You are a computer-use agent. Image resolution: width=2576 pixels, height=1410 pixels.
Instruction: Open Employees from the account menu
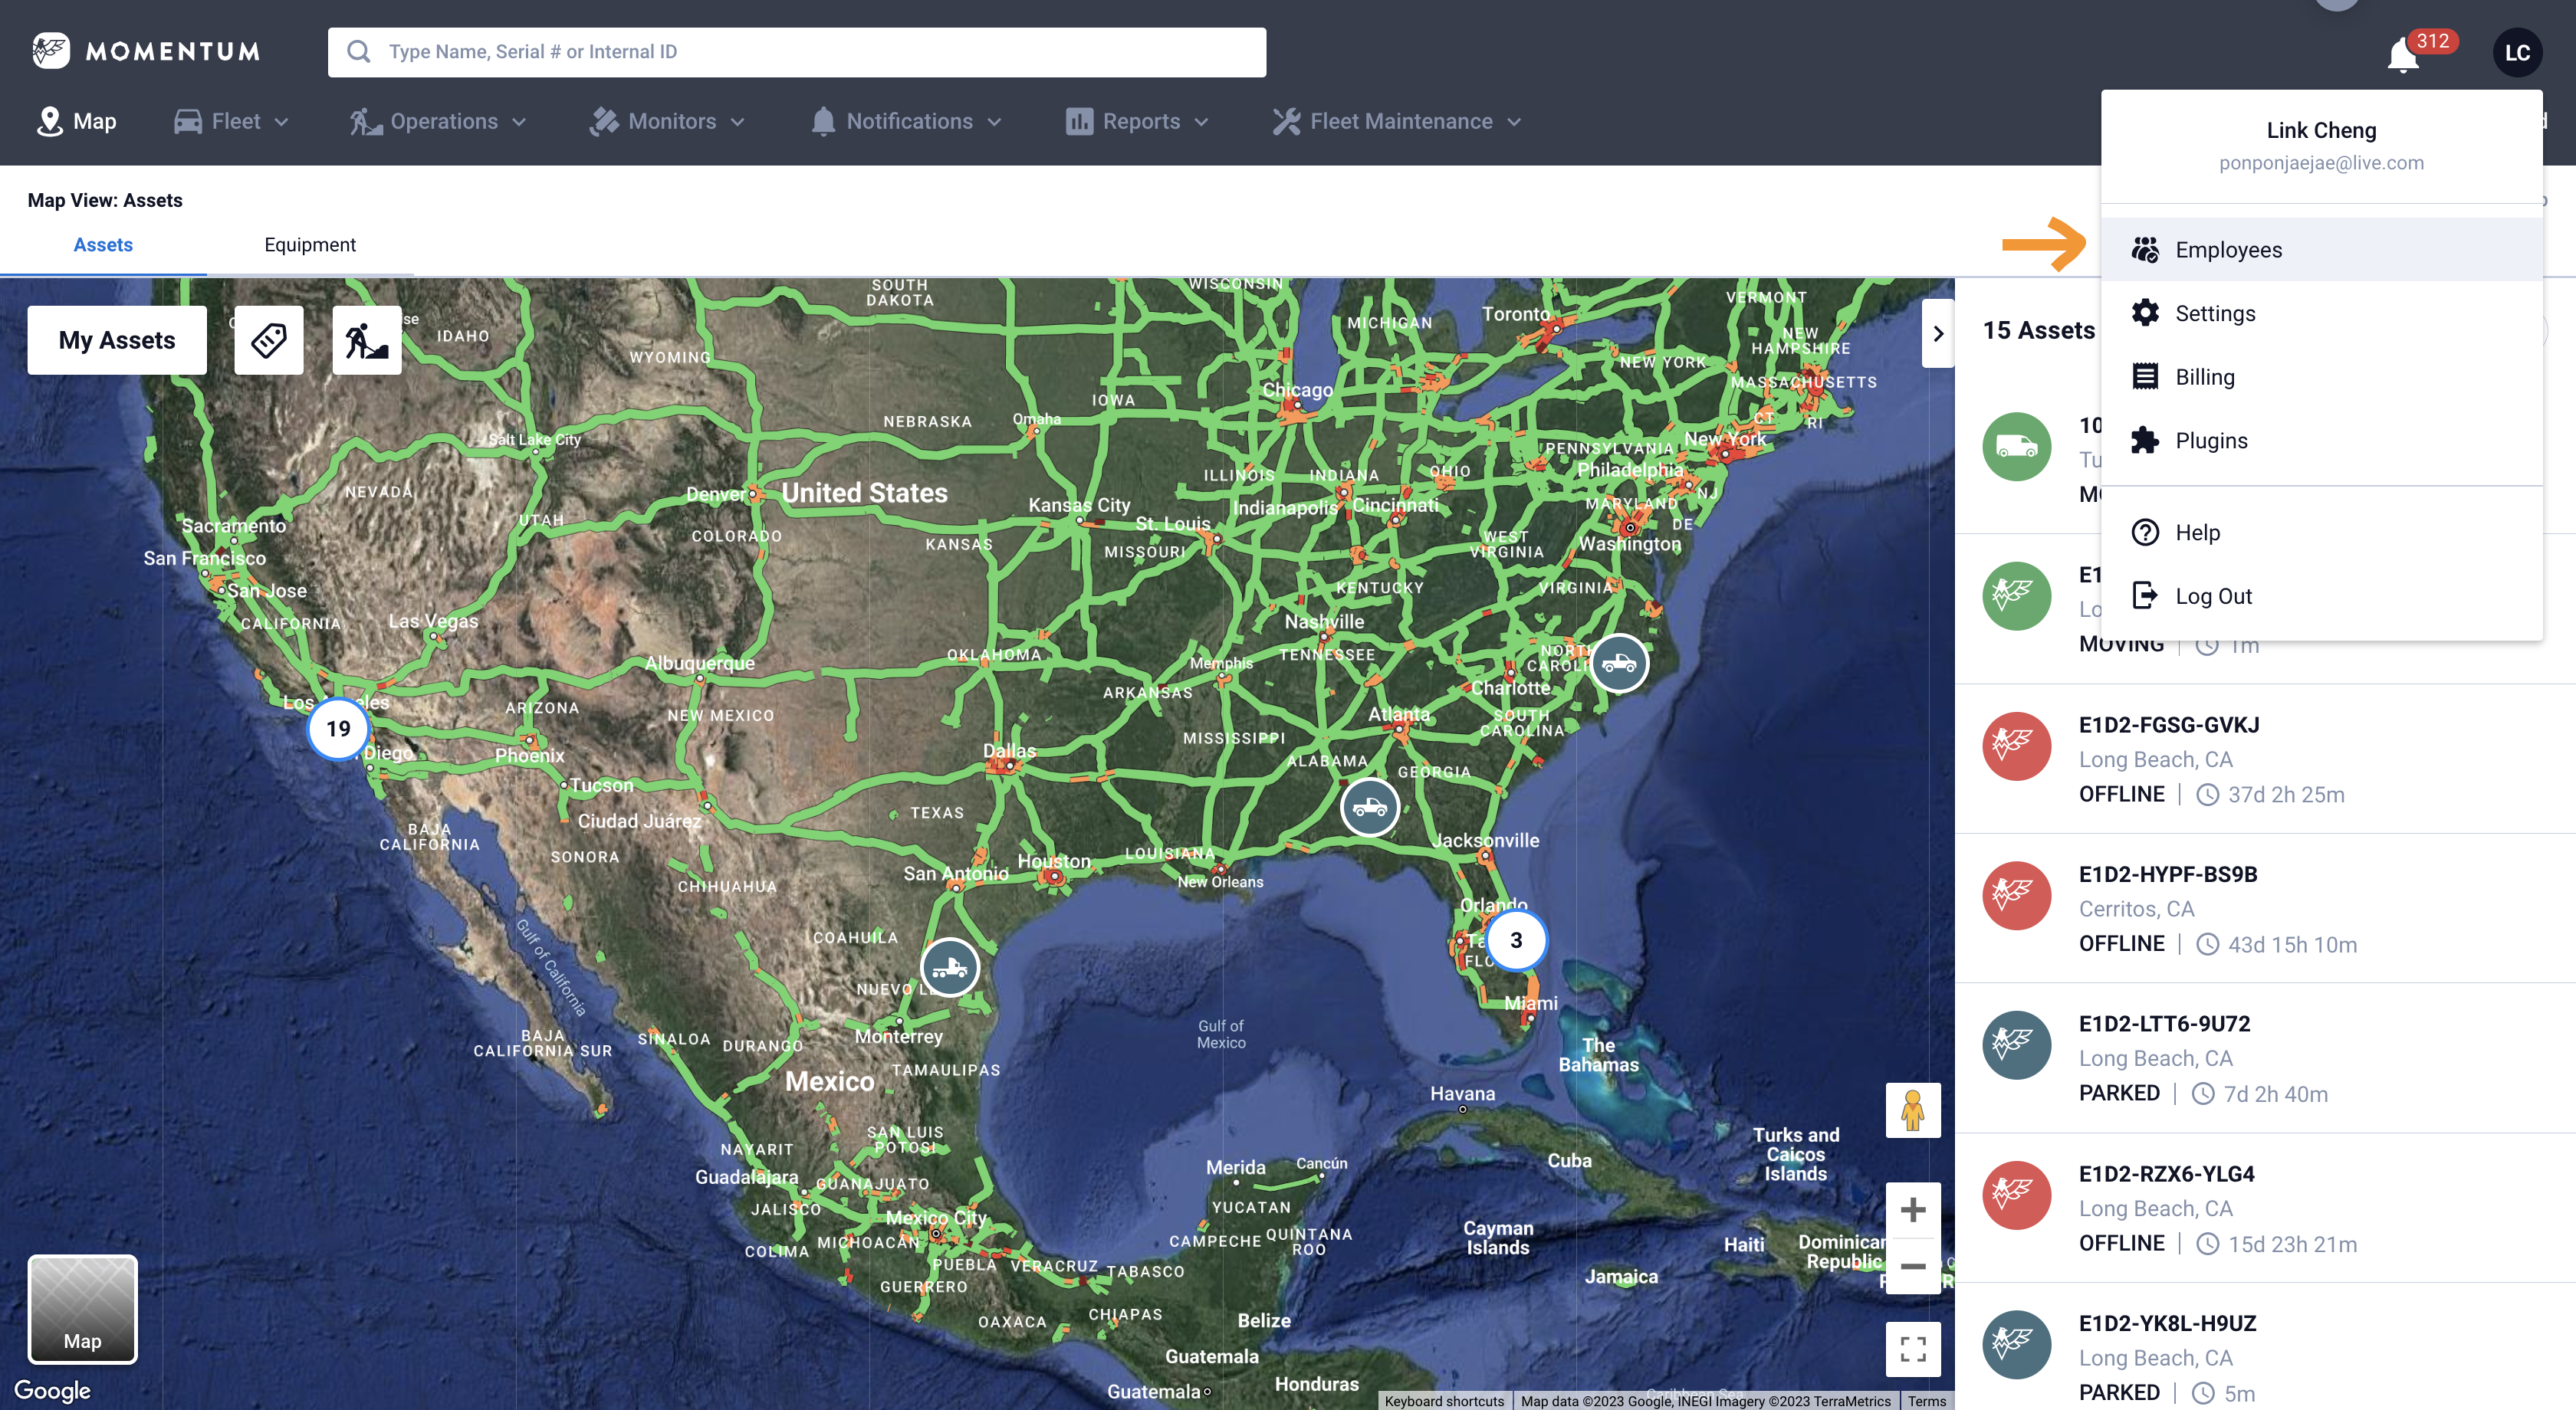tap(2229, 250)
